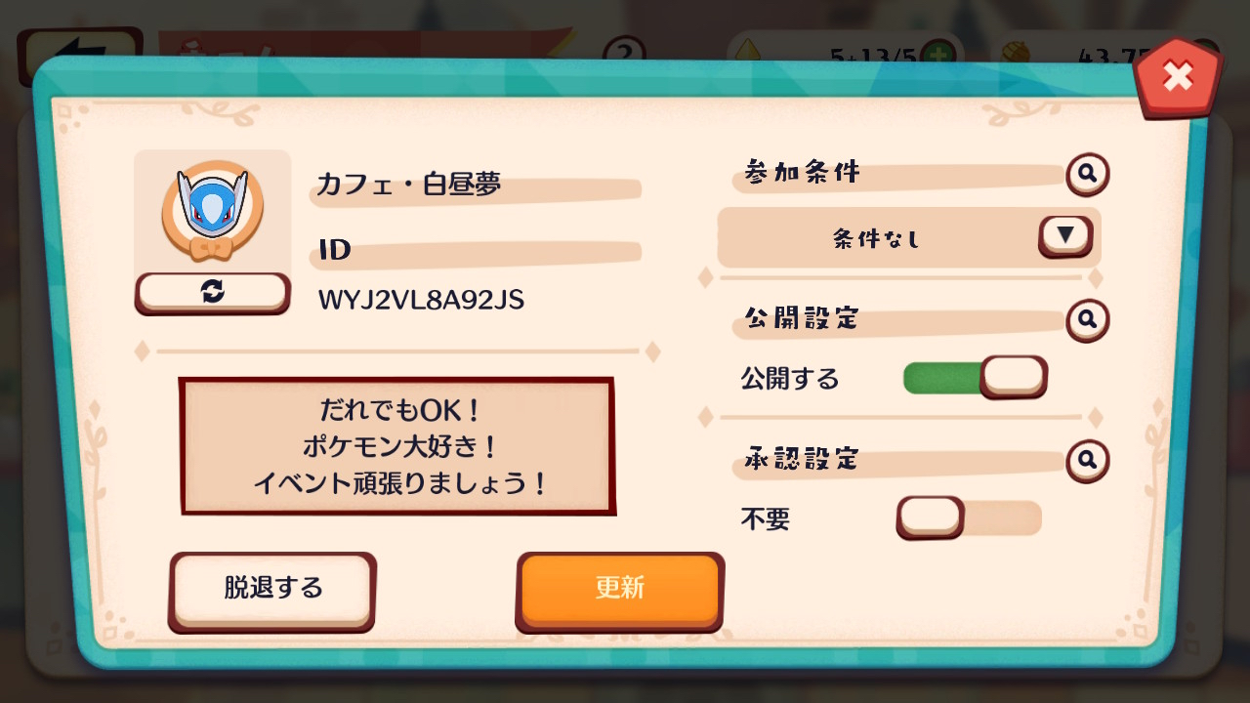
Task: Click the orange 更新 update button
Action: click(619, 589)
